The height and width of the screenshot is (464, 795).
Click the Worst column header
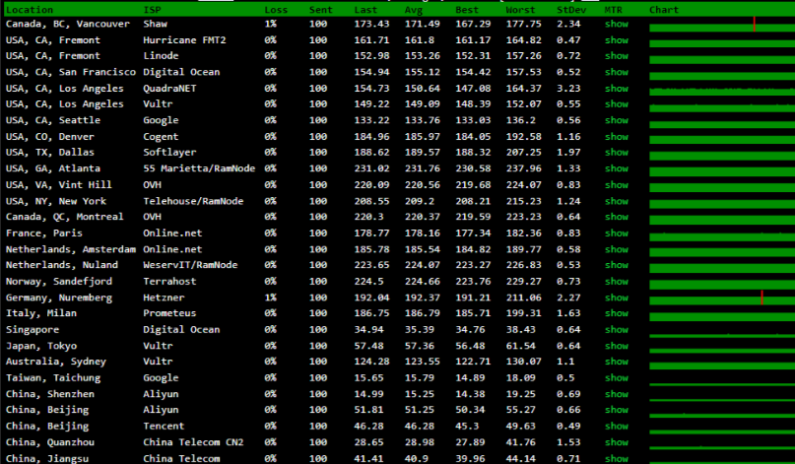click(520, 10)
